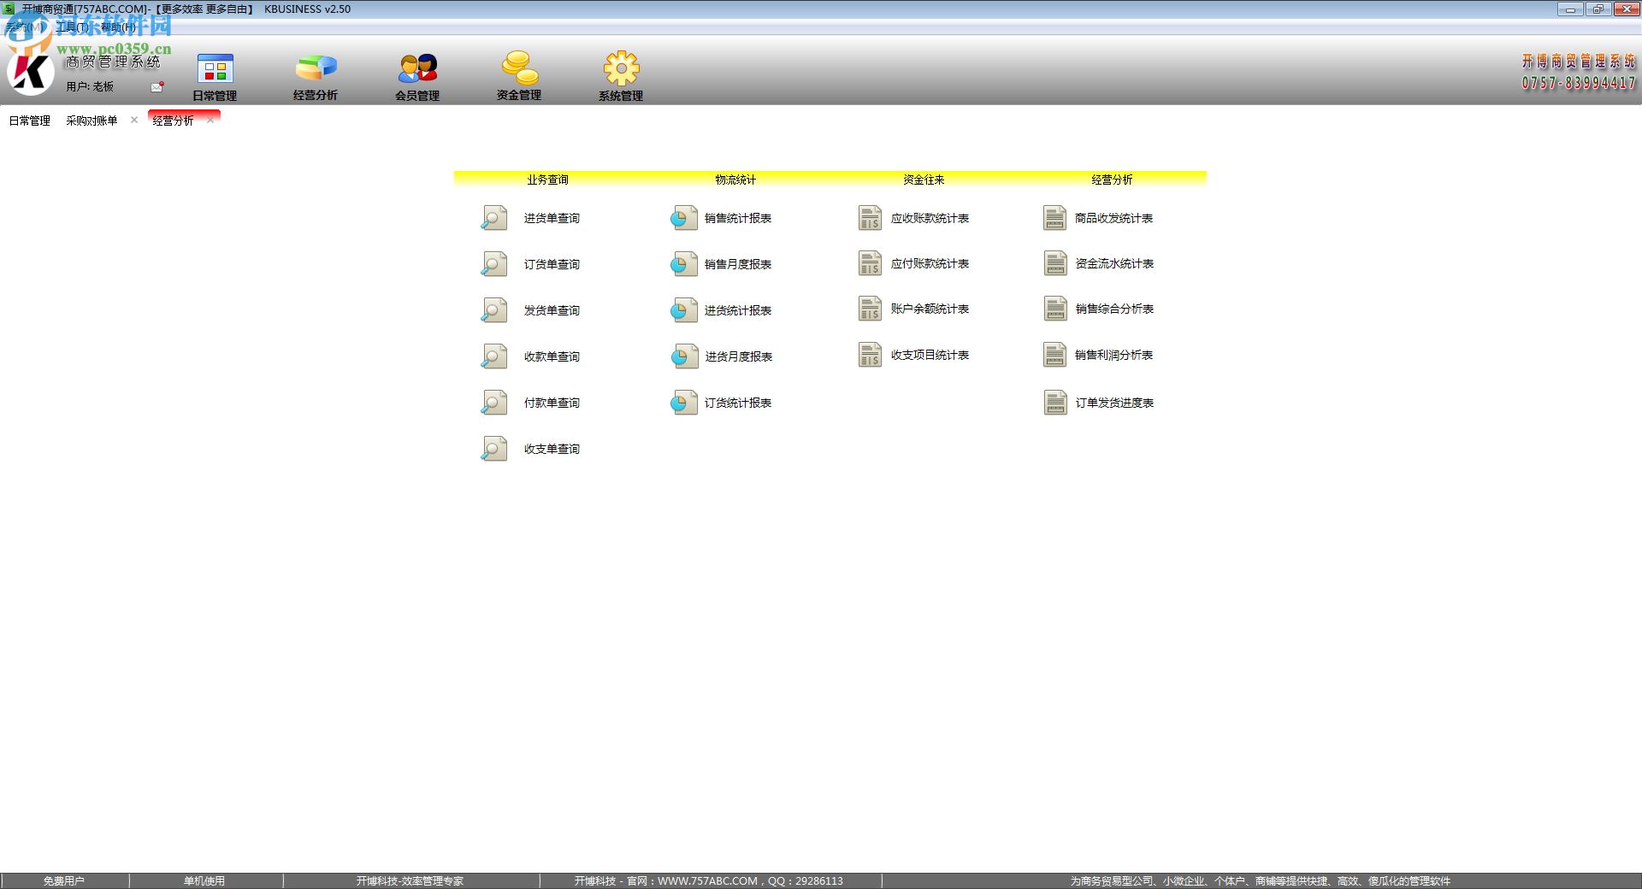Viewport: 1642px width, 889px height.
Task: Click the 用户: 老板 user label
Action: tap(90, 86)
